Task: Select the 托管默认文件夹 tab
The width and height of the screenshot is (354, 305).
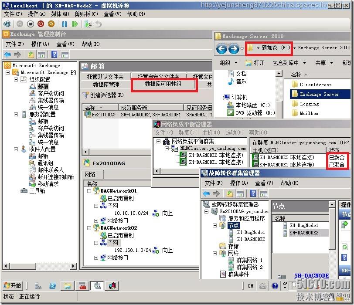Action: click(105, 77)
